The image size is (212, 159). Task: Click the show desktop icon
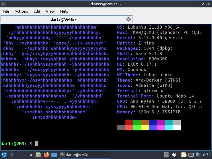tap(54, 155)
